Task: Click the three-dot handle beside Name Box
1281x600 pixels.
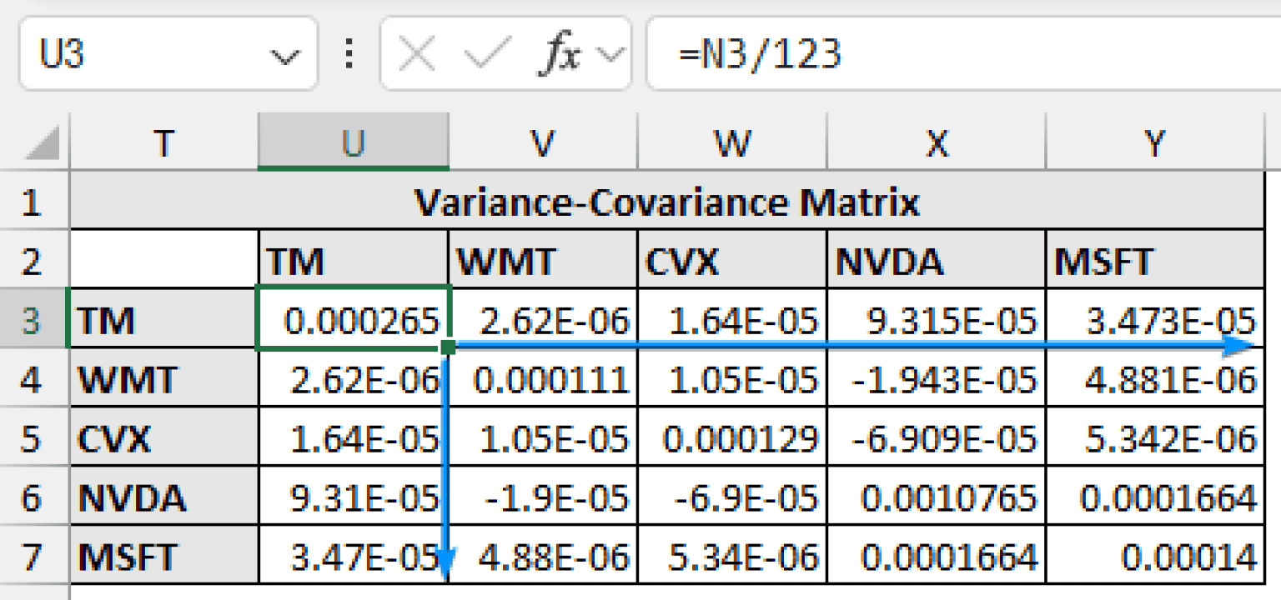Action: tap(349, 55)
